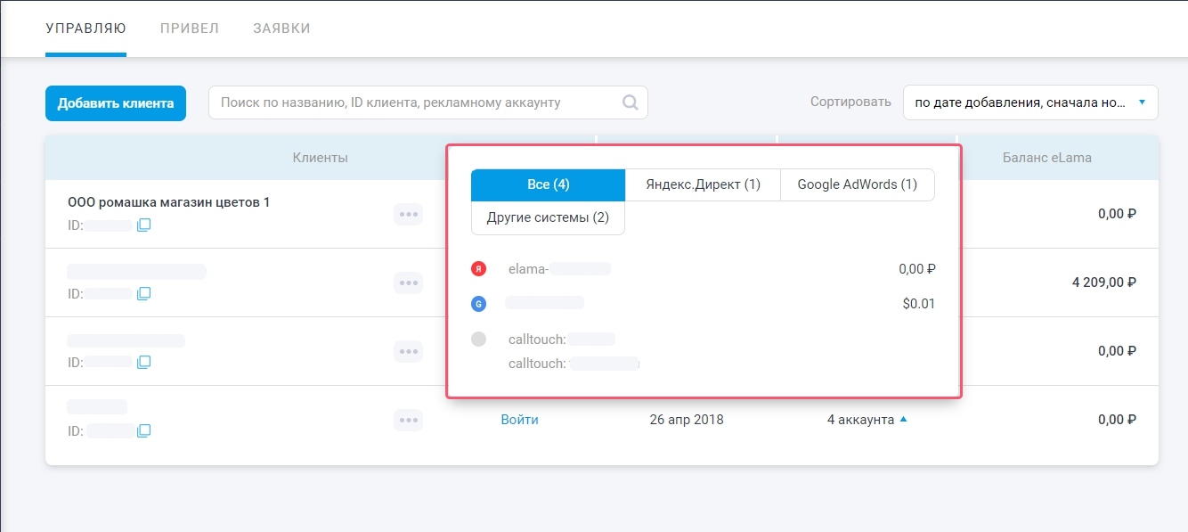This screenshot has width=1188, height=532.
Task: Open three-dot menu for third client
Action: point(409,351)
